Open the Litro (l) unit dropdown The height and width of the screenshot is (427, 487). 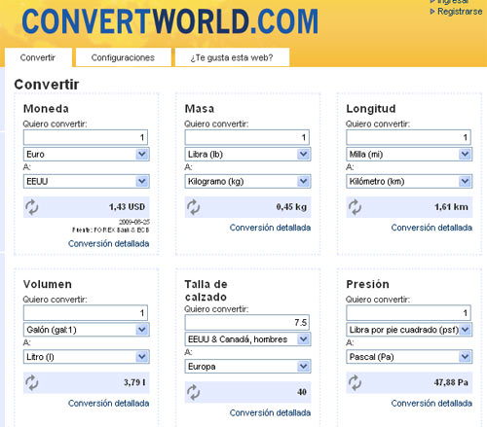pos(86,357)
